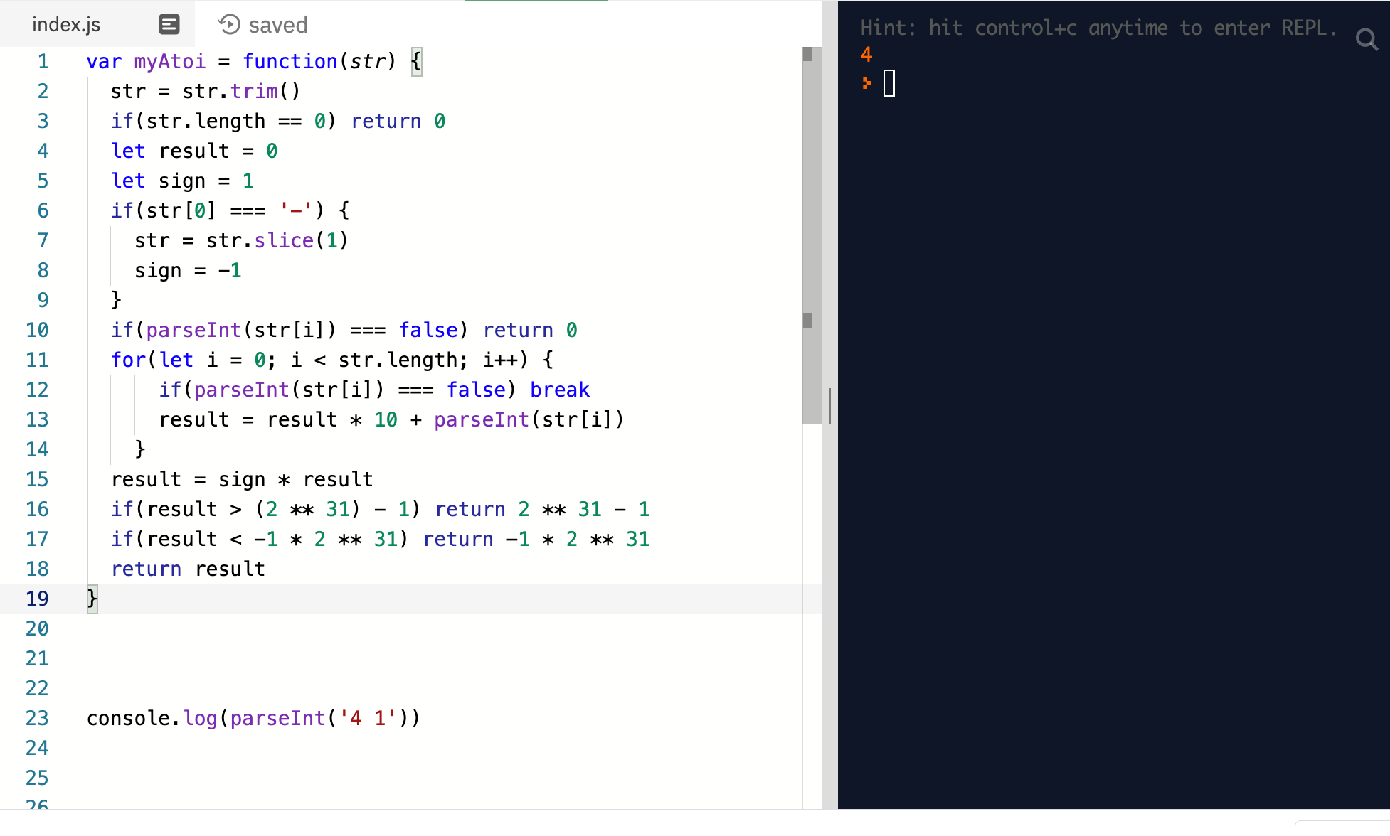Click the history/restore icon near 'saved'
Image resolution: width=1390 pixels, height=836 pixels.
228,25
